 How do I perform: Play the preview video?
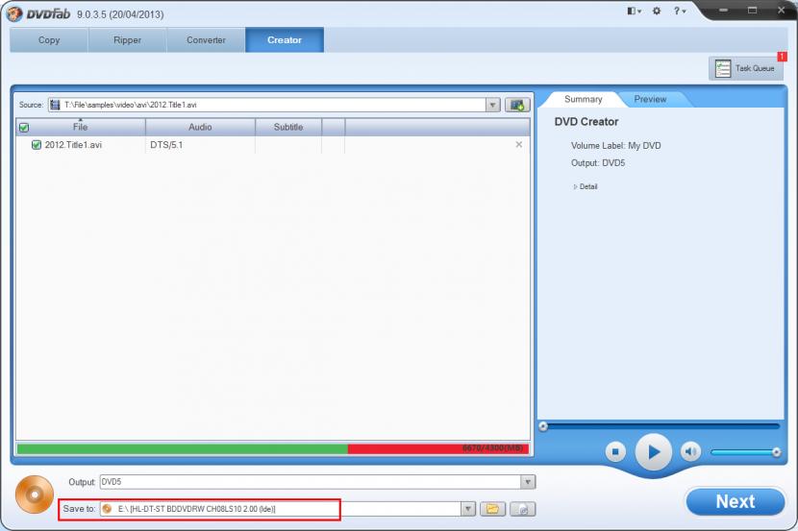(654, 451)
